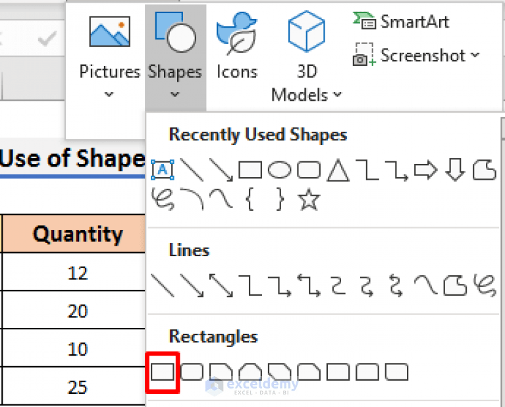This screenshot has height=407, width=505.
Task: Select Text Box in Recently Used Shapes
Action: [163, 169]
